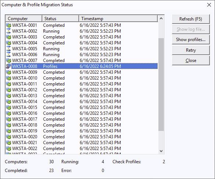Click the completed icon for WKSTA-0001
This screenshot has height=179, width=215.
[8, 25]
